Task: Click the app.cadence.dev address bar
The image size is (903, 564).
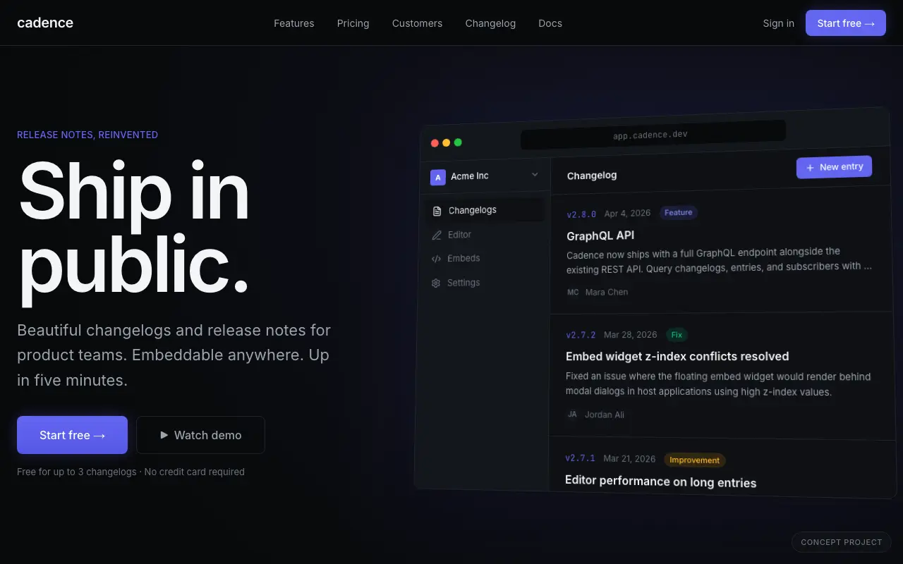Action: pos(653,135)
